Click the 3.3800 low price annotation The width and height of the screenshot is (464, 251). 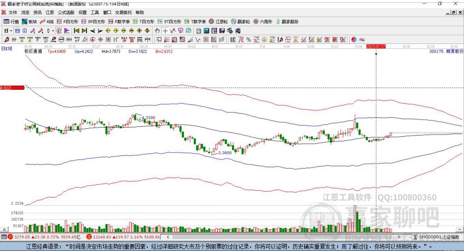pyautogui.click(x=225, y=153)
